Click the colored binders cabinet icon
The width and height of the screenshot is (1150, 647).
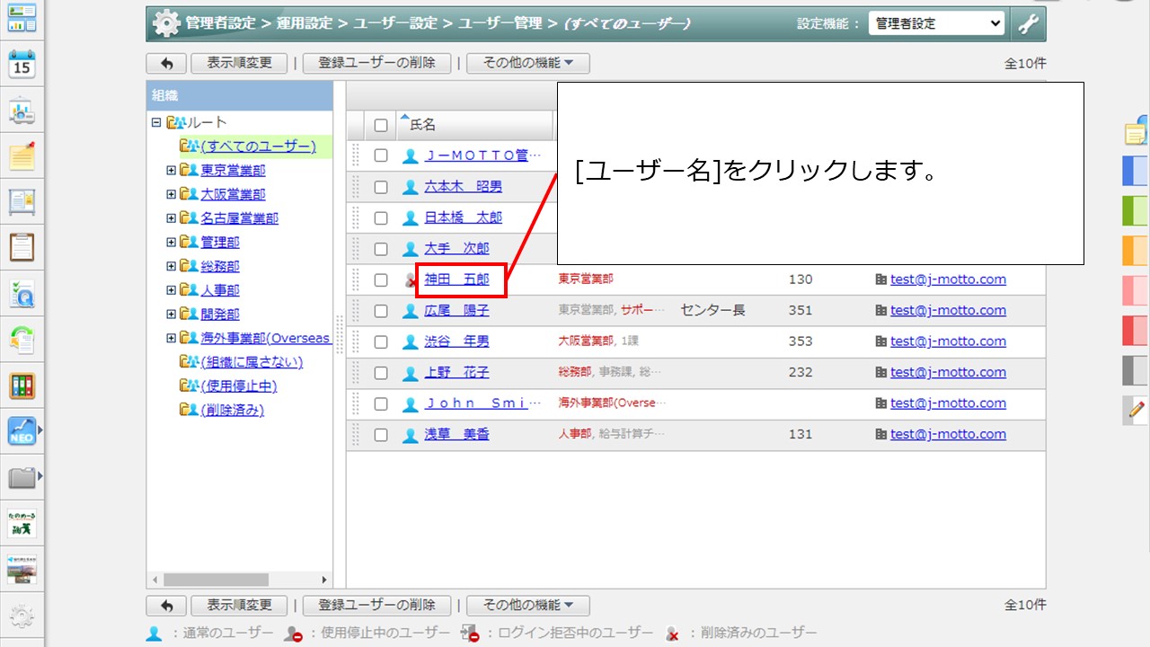[22, 386]
